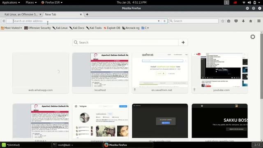Click the browser back arrow button
Screen dimensions: 263x148
point(4,21)
